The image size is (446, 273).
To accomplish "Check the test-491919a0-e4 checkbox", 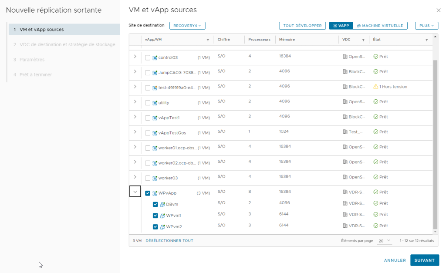I will pyautogui.click(x=147, y=88).
